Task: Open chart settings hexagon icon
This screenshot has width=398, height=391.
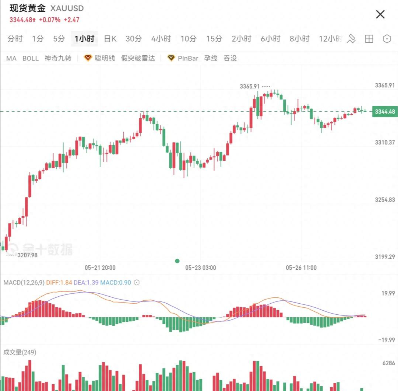Action: point(387,39)
